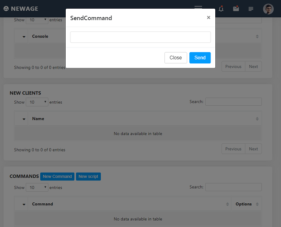Close SendCommand dialog with the × icon
Viewport: 281px width, 227px height.
tap(208, 18)
